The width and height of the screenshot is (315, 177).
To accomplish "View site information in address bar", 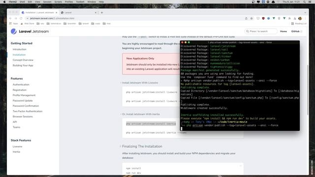I will click(28, 18).
